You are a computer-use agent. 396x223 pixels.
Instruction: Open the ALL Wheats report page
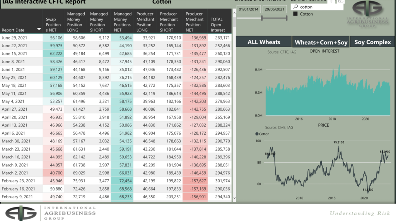[x=264, y=42]
